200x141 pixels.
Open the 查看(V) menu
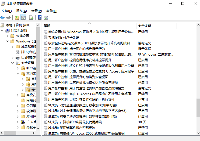36,11
